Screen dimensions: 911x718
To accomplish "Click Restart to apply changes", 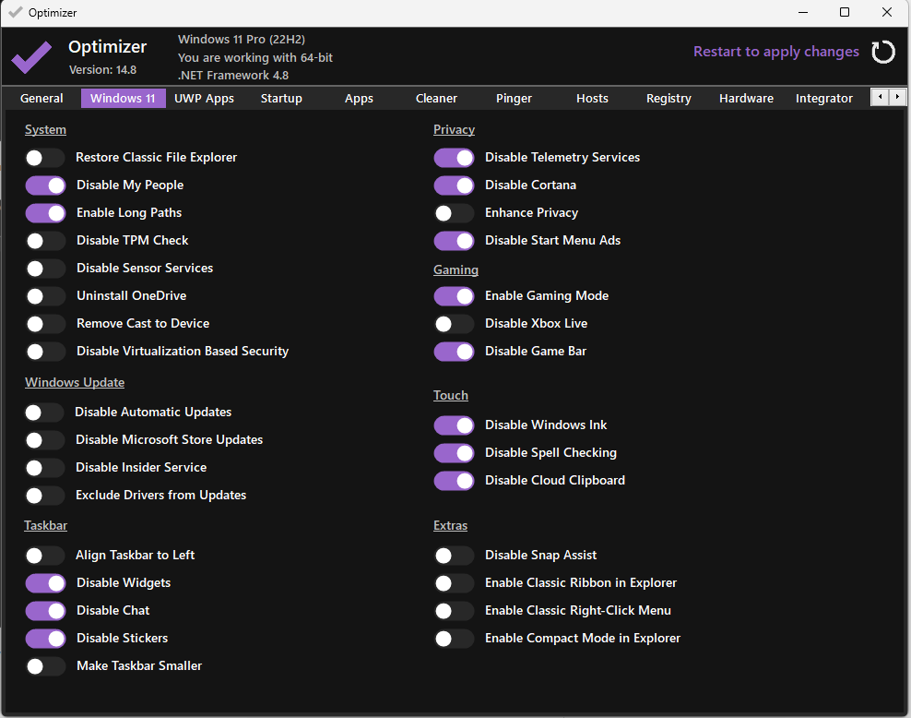I will coord(775,52).
